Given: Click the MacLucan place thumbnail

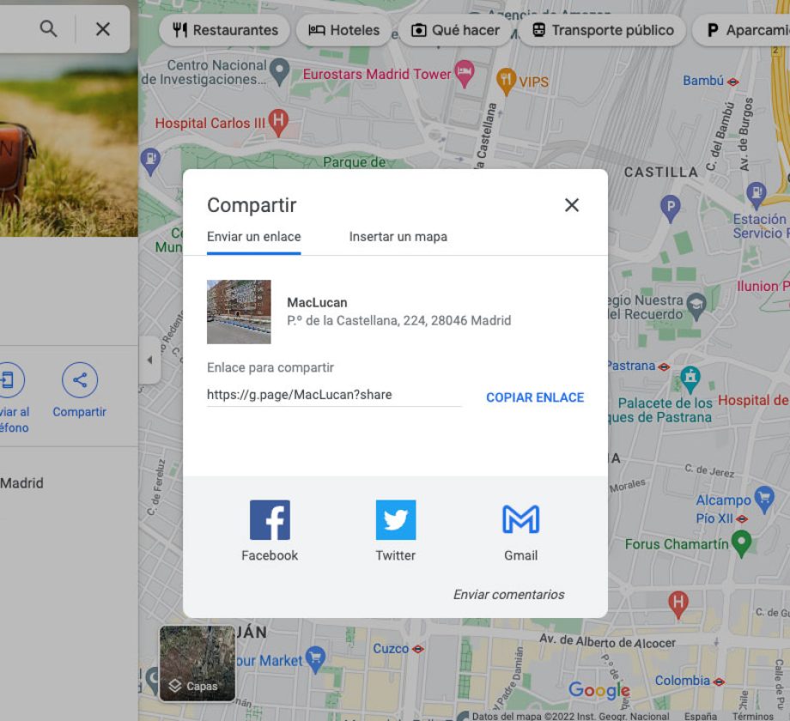Looking at the screenshot, I should [x=239, y=312].
